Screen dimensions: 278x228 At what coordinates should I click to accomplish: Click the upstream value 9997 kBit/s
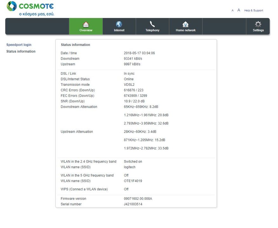(132, 64)
